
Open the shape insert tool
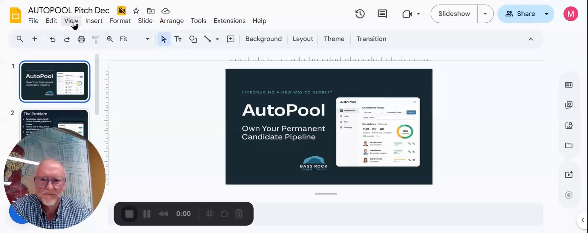click(x=193, y=39)
